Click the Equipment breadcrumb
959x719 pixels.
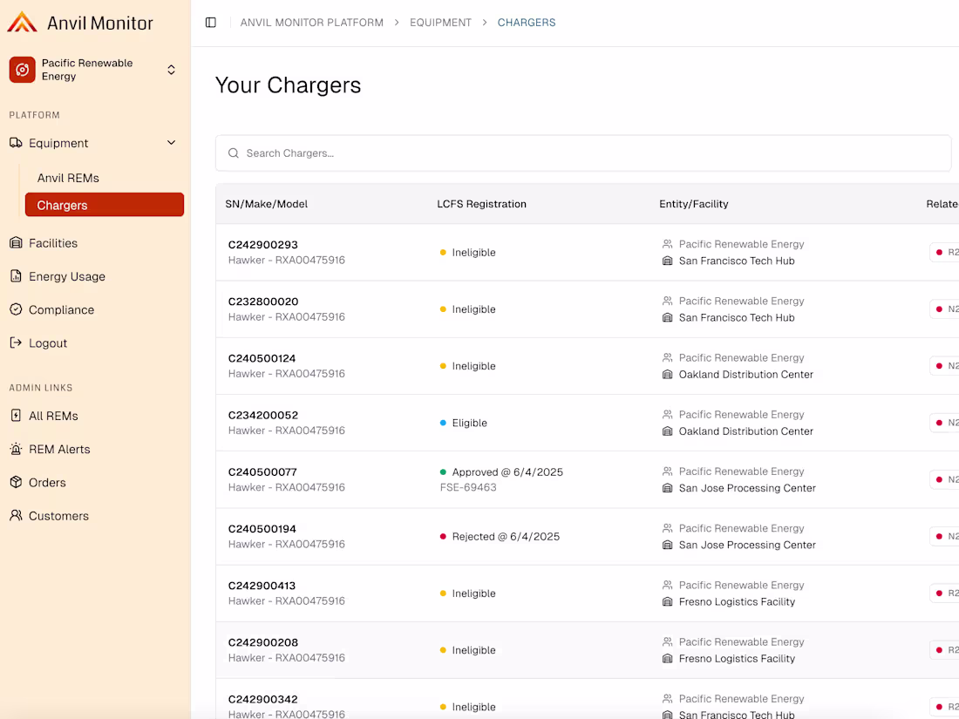click(x=440, y=23)
